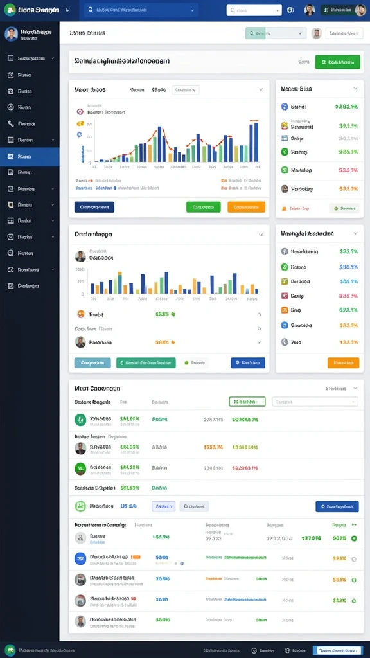
Task: Switch to the first tab beside the first chart title
Action: [137, 90]
